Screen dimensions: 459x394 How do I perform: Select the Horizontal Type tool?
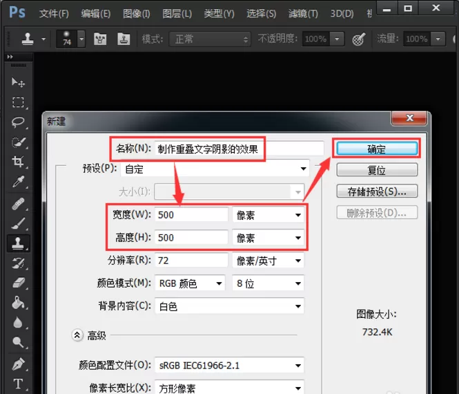pyautogui.click(x=18, y=384)
